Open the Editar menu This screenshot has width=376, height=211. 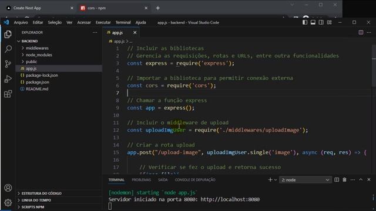(x=38, y=22)
